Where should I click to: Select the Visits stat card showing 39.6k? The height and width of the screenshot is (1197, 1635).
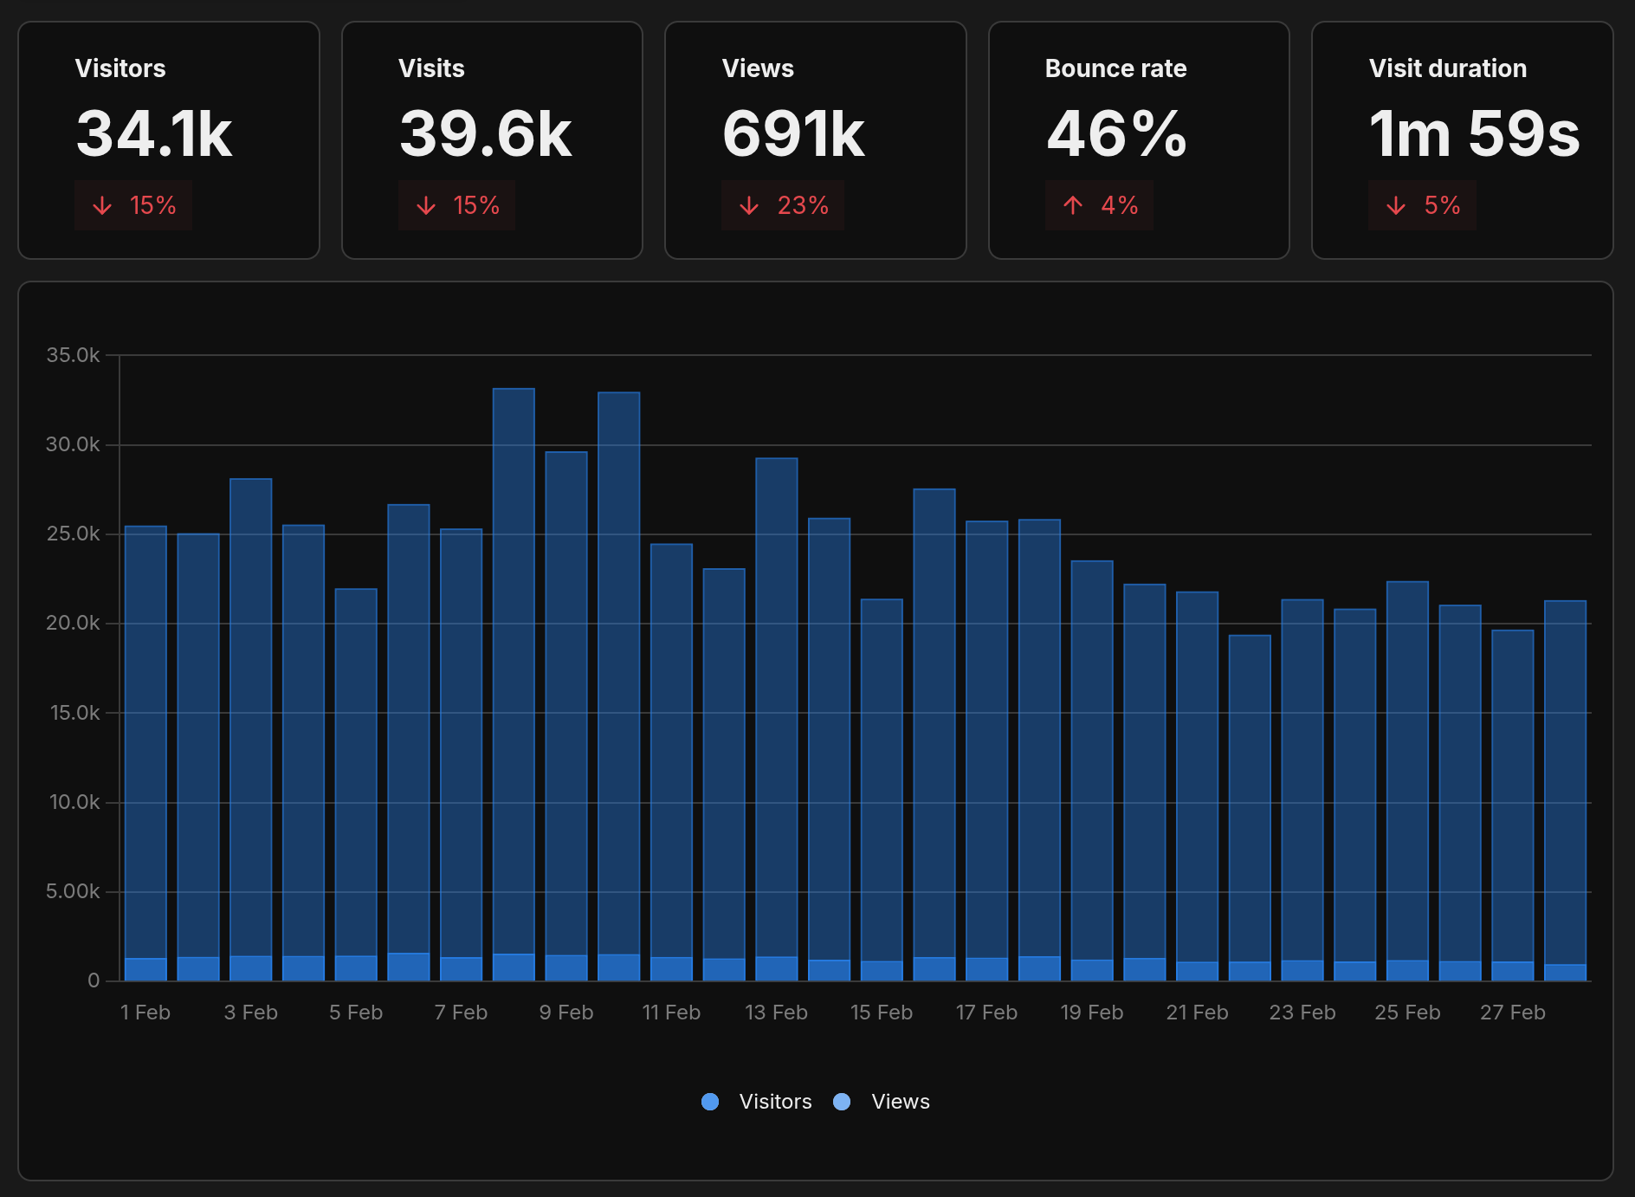(492, 139)
